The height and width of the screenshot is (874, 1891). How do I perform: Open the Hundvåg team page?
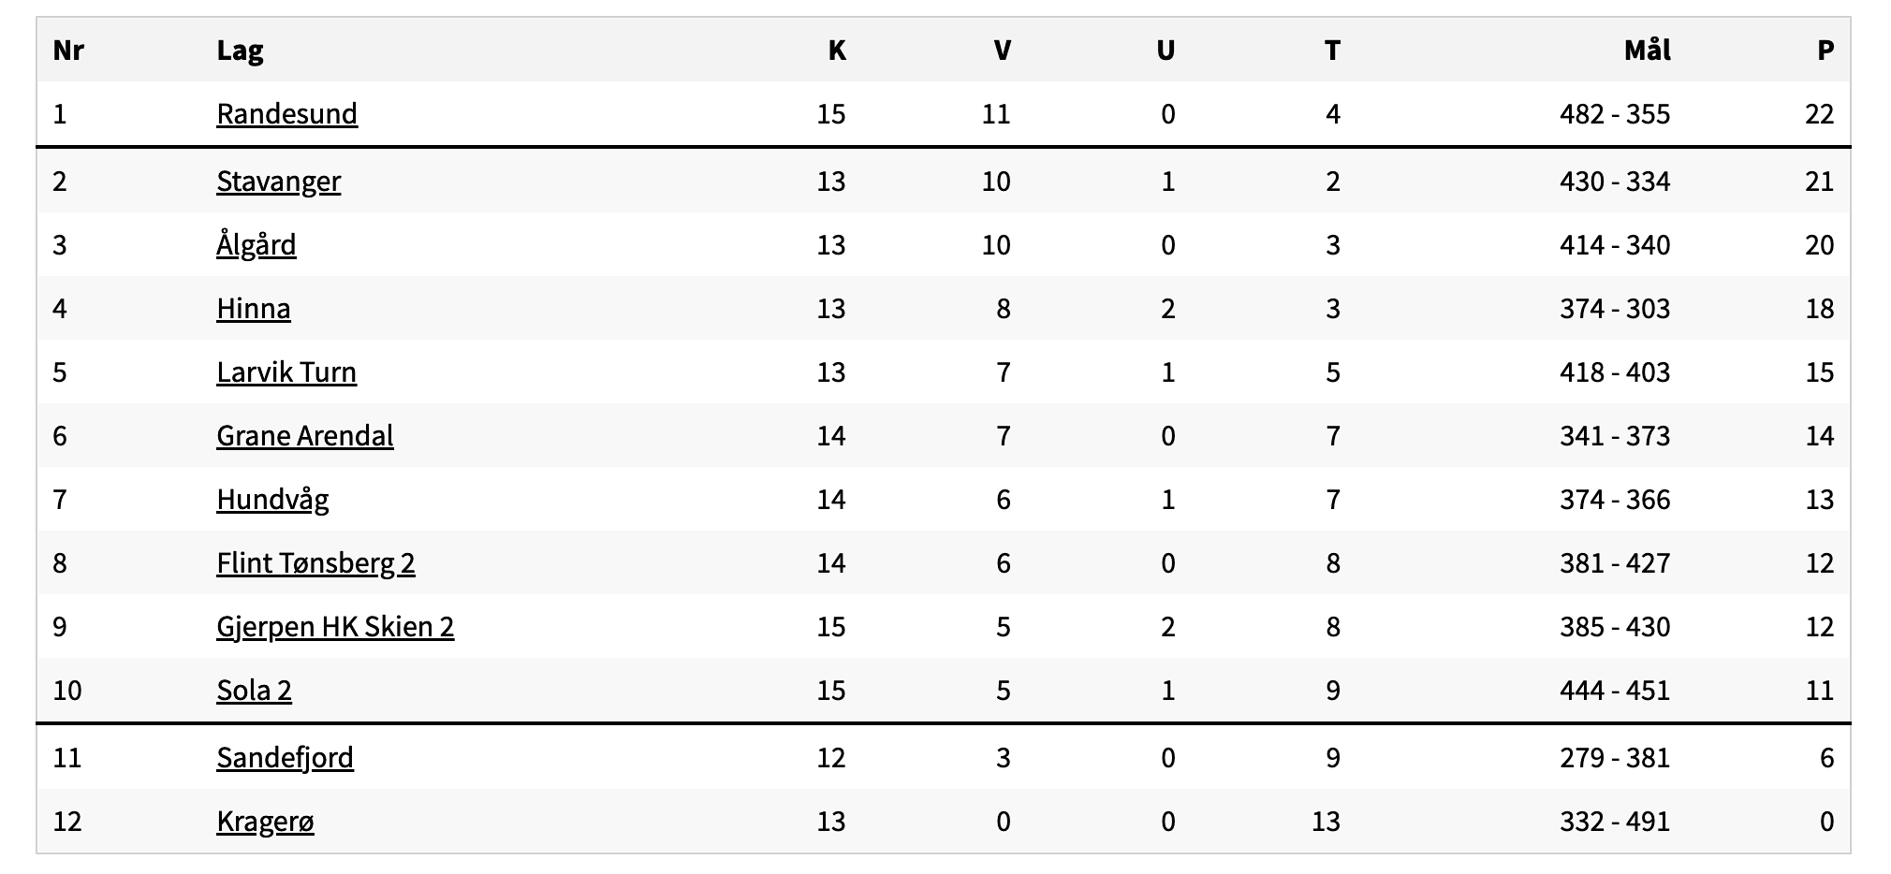272,500
